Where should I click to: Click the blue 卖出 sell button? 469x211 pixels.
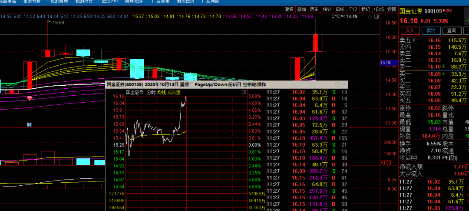pyautogui.click(x=431, y=30)
